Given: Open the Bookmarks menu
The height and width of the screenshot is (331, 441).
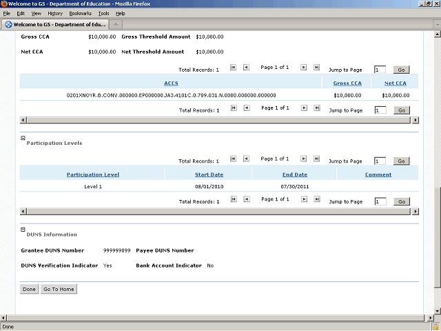Looking at the screenshot, I should coord(80,13).
